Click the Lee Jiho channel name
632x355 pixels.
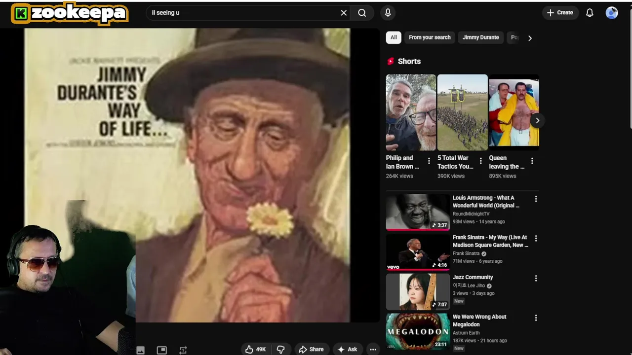pos(469,285)
